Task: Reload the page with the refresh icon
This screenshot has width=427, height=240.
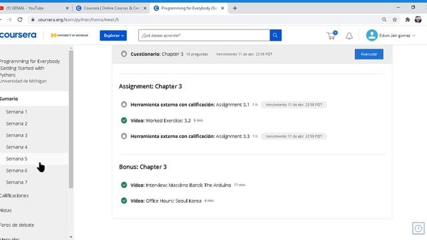Action: click(x=20, y=19)
